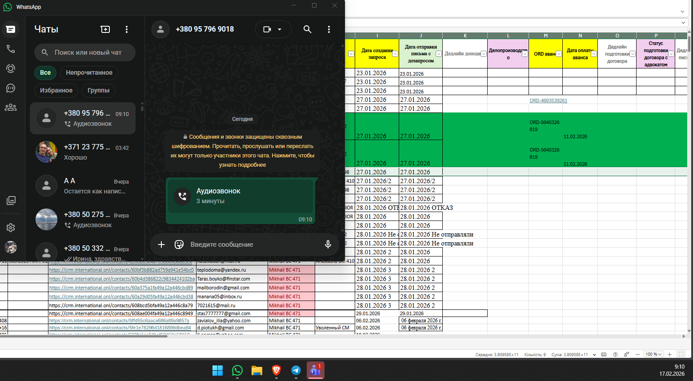Open the filter dropdown for 'Дата создания запроса'
The image size is (693, 381).
(x=395, y=54)
